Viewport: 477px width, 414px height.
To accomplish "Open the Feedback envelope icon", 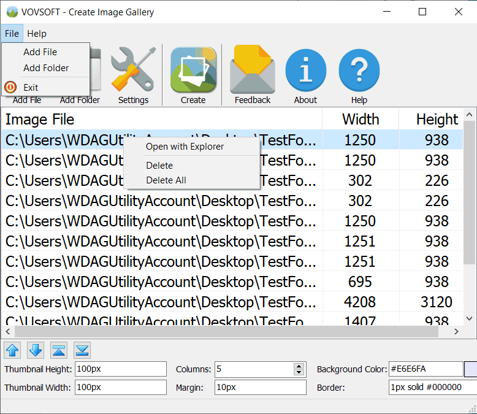I will click(x=252, y=70).
